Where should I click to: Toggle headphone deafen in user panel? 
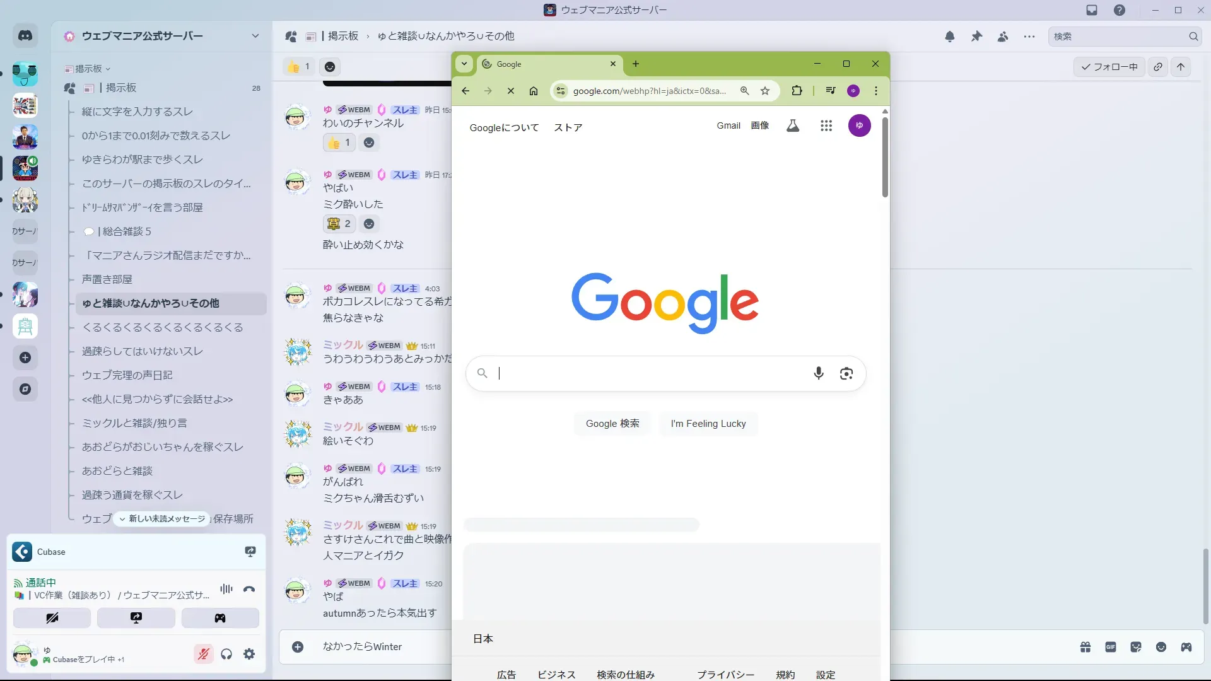(x=226, y=654)
